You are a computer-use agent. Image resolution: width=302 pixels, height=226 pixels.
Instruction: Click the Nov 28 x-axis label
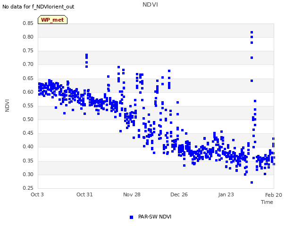[x=132, y=194]
